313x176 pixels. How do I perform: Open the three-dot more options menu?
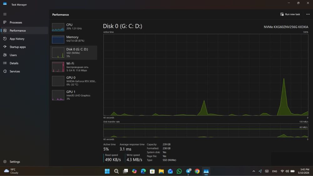(308, 14)
